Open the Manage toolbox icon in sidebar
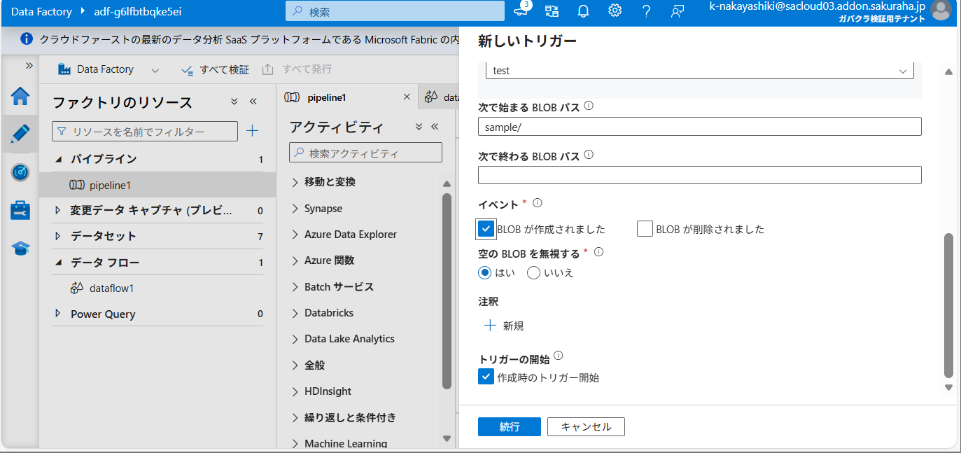The height and width of the screenshot is (453, 961). point(20,210)
